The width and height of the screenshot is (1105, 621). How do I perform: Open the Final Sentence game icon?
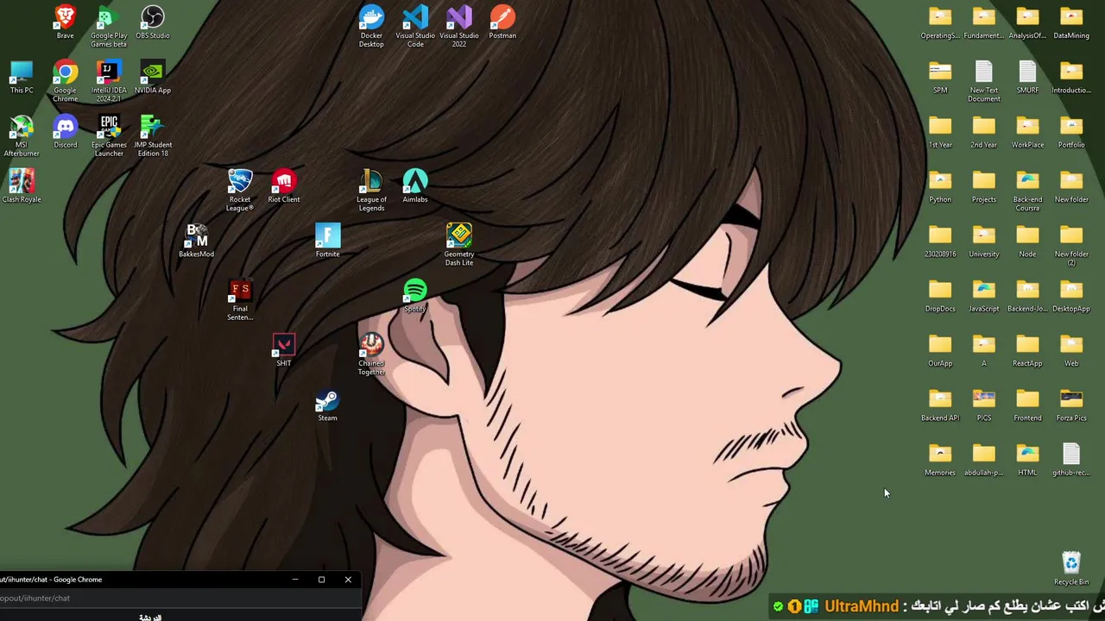240,299
